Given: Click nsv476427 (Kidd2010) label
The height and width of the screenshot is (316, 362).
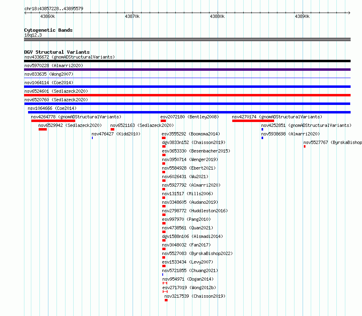Looking at the screenshot, I should 116,134.
